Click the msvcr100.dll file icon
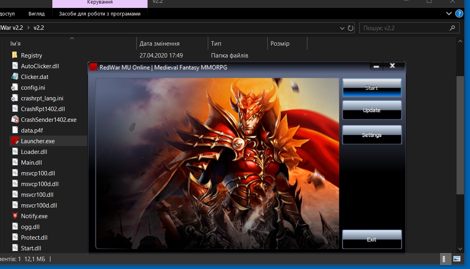 point(15,194)
